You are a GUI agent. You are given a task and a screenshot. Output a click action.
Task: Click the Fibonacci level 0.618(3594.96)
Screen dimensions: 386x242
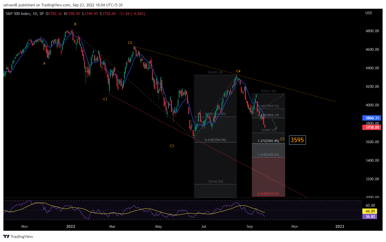coord(215,140)
